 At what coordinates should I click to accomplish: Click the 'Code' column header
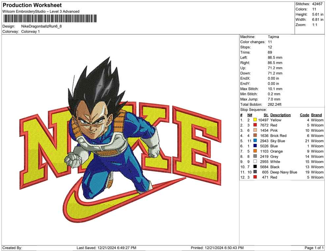(304, 115)
